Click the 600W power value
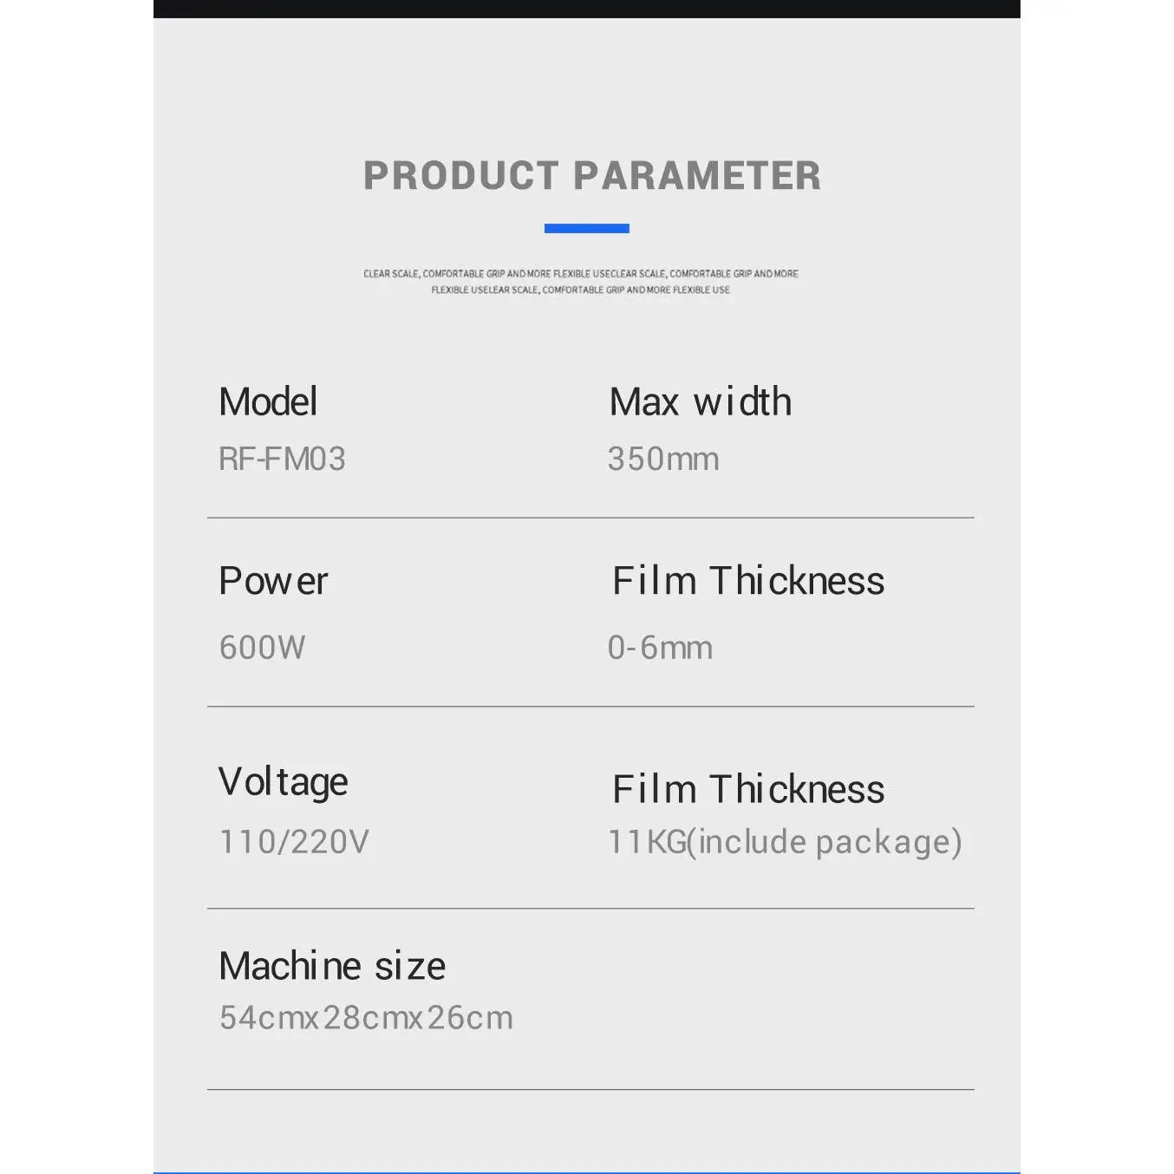This screenshot has width=1174, height=1174. tap(262, 648)
